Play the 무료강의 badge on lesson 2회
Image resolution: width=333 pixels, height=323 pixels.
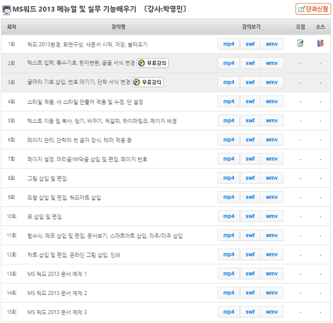point(153,63)
